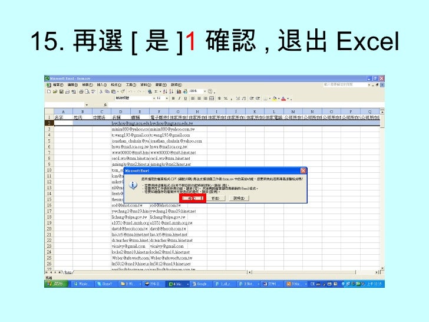Open the Font Color dropdown arrow
The image size is (429, 322).
coord(288,98)
